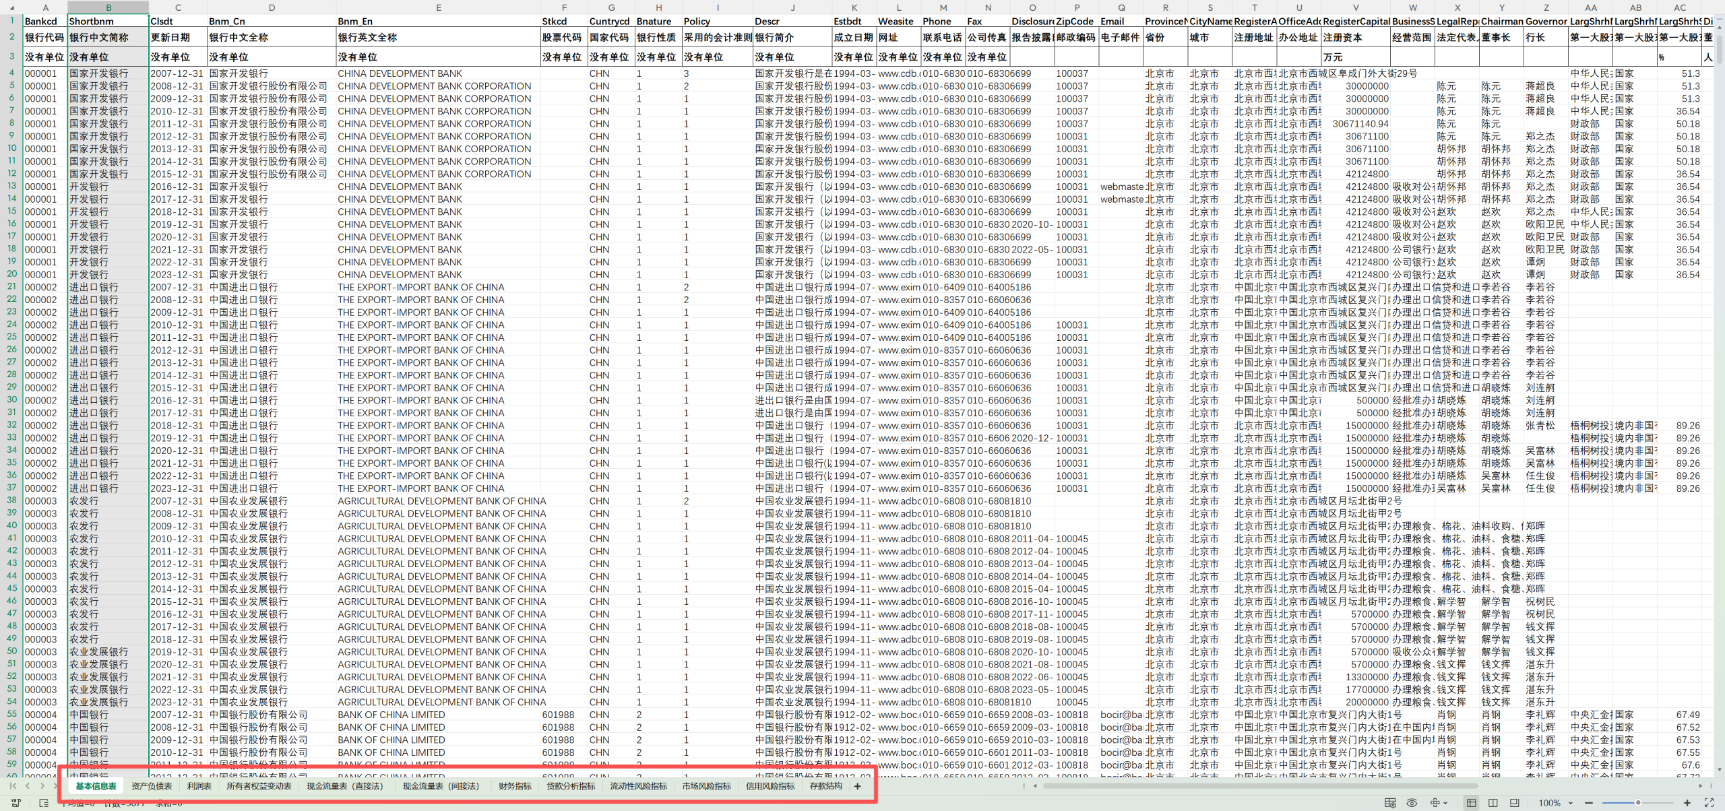Switch to 利润表 sheet tab
The height and width of the screenshot is (811, 1725).
[x=199, y=786]
